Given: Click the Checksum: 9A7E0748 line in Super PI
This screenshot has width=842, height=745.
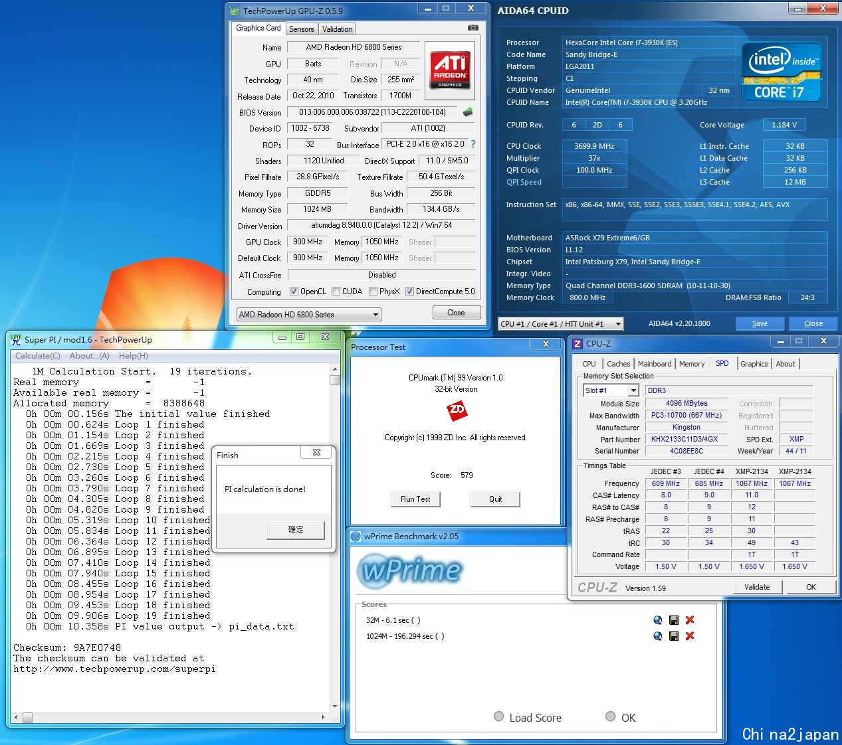Looking at the screenshot, I should (x=67, y=647).
